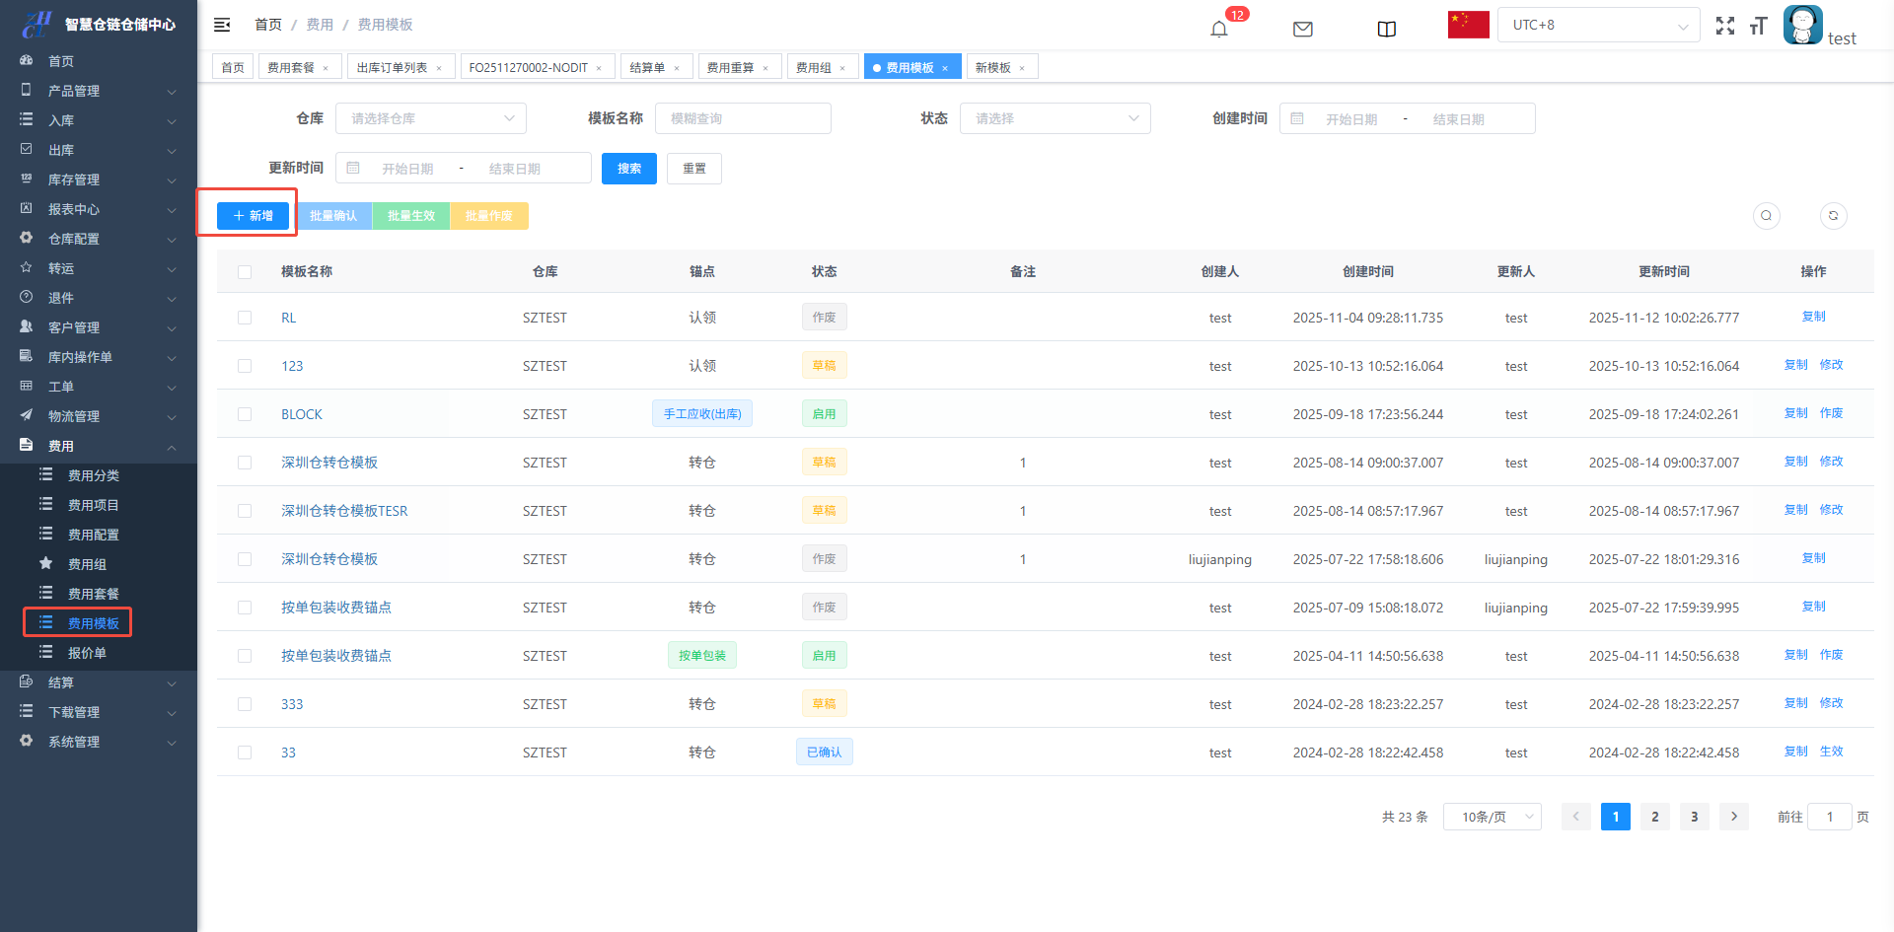Click the China flag language icon

pyautogui.click(x=1468, y=25)
